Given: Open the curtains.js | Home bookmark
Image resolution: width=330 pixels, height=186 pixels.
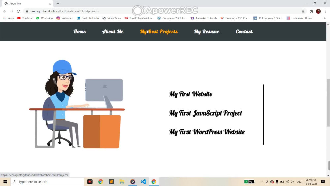Looking at the screenshot, I should 299,18.
